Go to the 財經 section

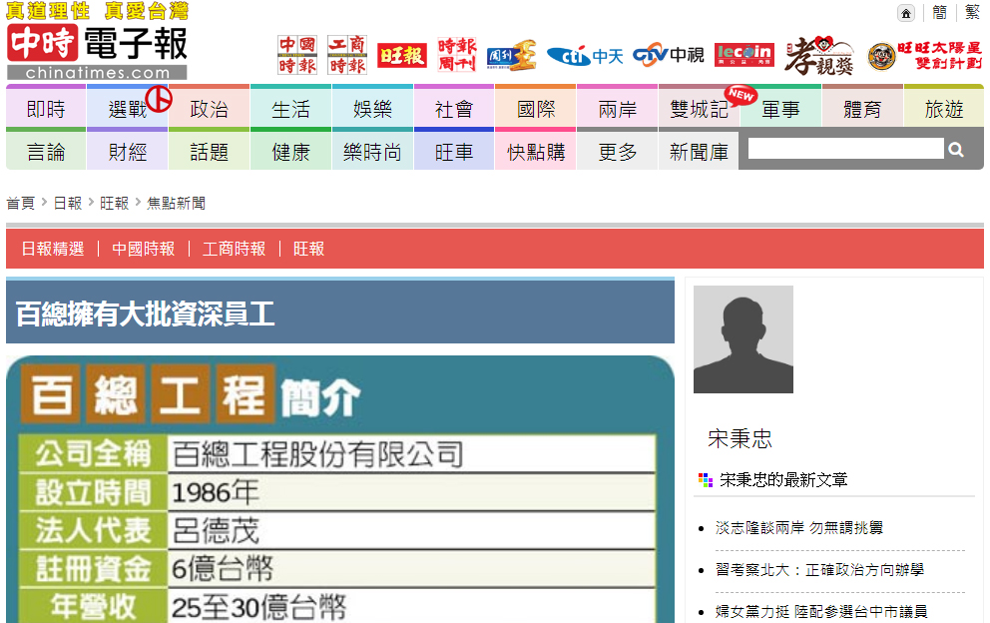point(128,152)
